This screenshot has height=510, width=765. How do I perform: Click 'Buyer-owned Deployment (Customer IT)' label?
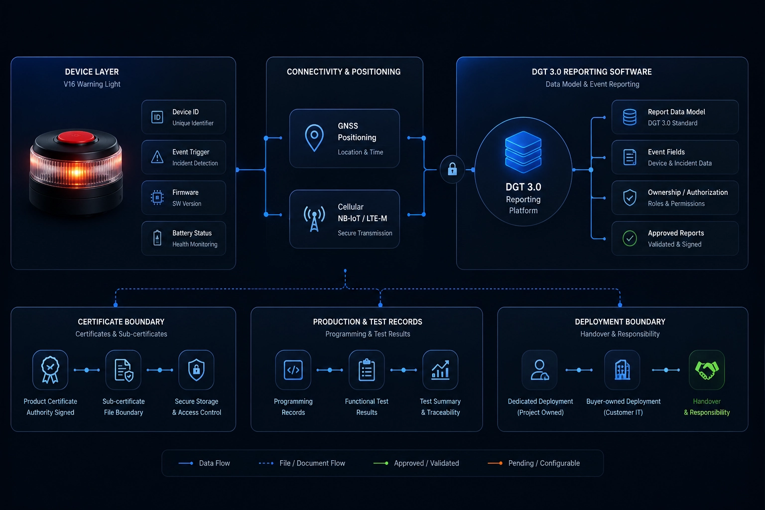(x=623, y=407)
